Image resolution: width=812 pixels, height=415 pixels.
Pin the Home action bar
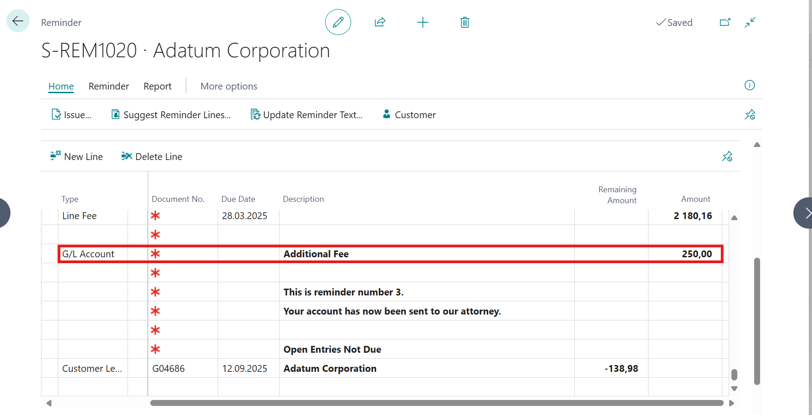click(x=750, y=115)
